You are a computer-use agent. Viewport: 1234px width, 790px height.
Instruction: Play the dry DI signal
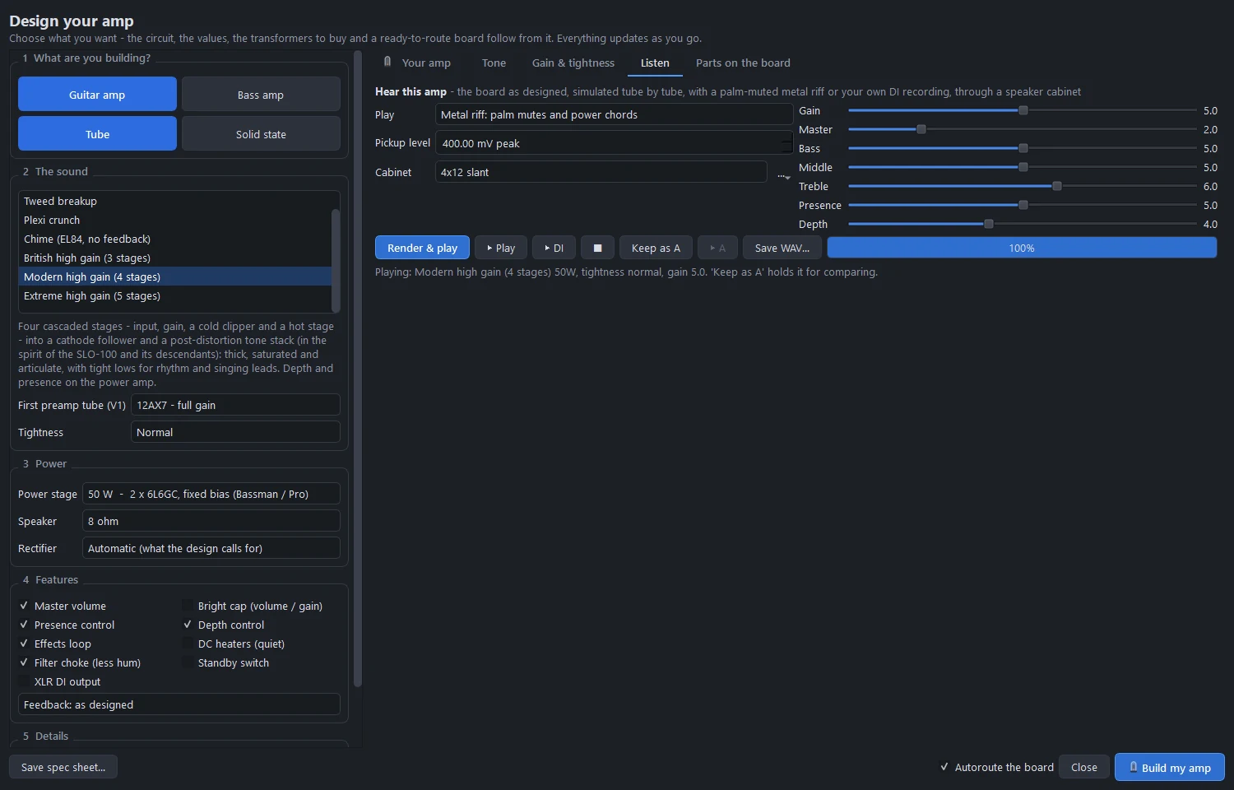554,248
